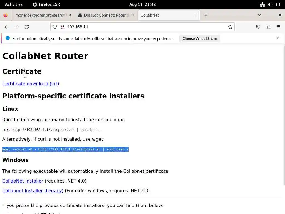Click the highlighted wget command line
Viewport: 285px width, 214px height.
tap(65, 149)
